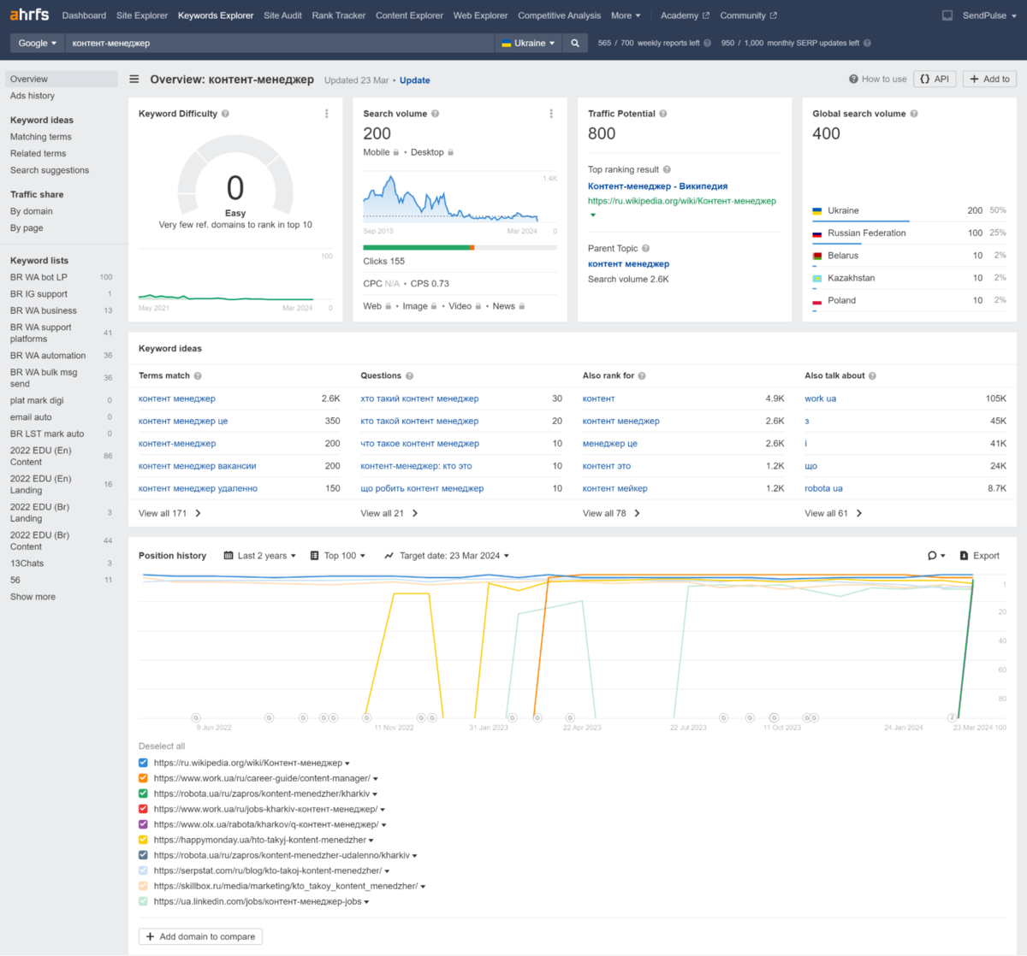Click help icon next to Traffic Potential
The image size is (1027, 956).
click(663, 114)
